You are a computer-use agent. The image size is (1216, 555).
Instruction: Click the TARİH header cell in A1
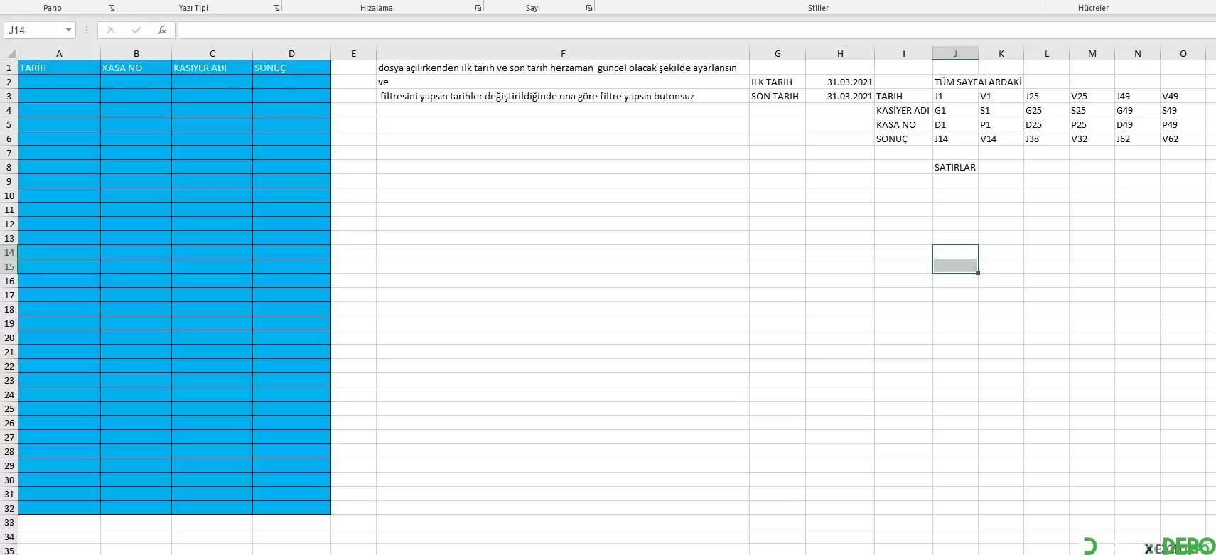(x=59, y=68)
